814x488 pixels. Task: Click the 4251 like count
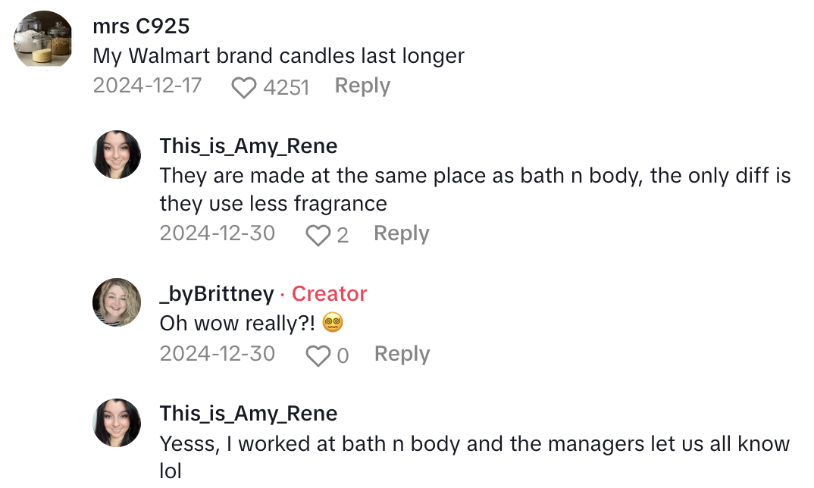286,88
